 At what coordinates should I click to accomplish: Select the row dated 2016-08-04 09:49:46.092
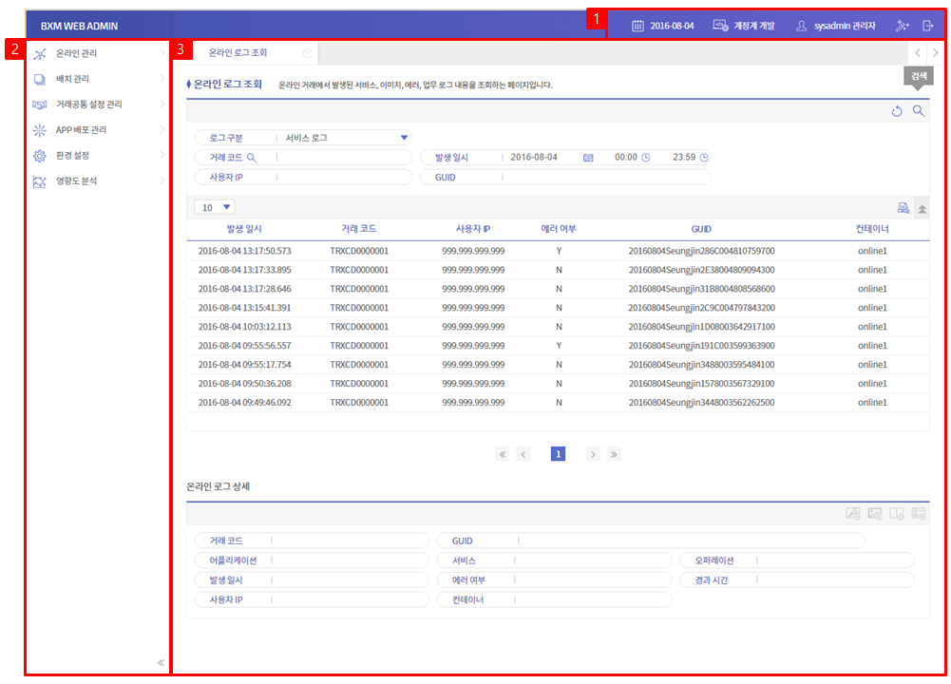(x=558, y=403)
